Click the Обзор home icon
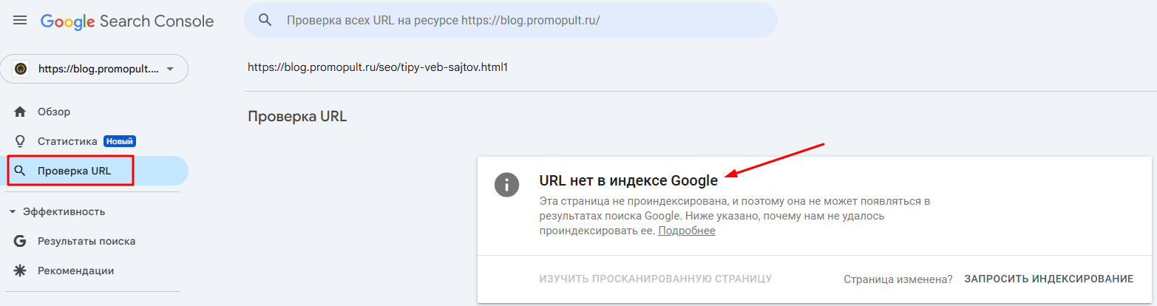 20,112
